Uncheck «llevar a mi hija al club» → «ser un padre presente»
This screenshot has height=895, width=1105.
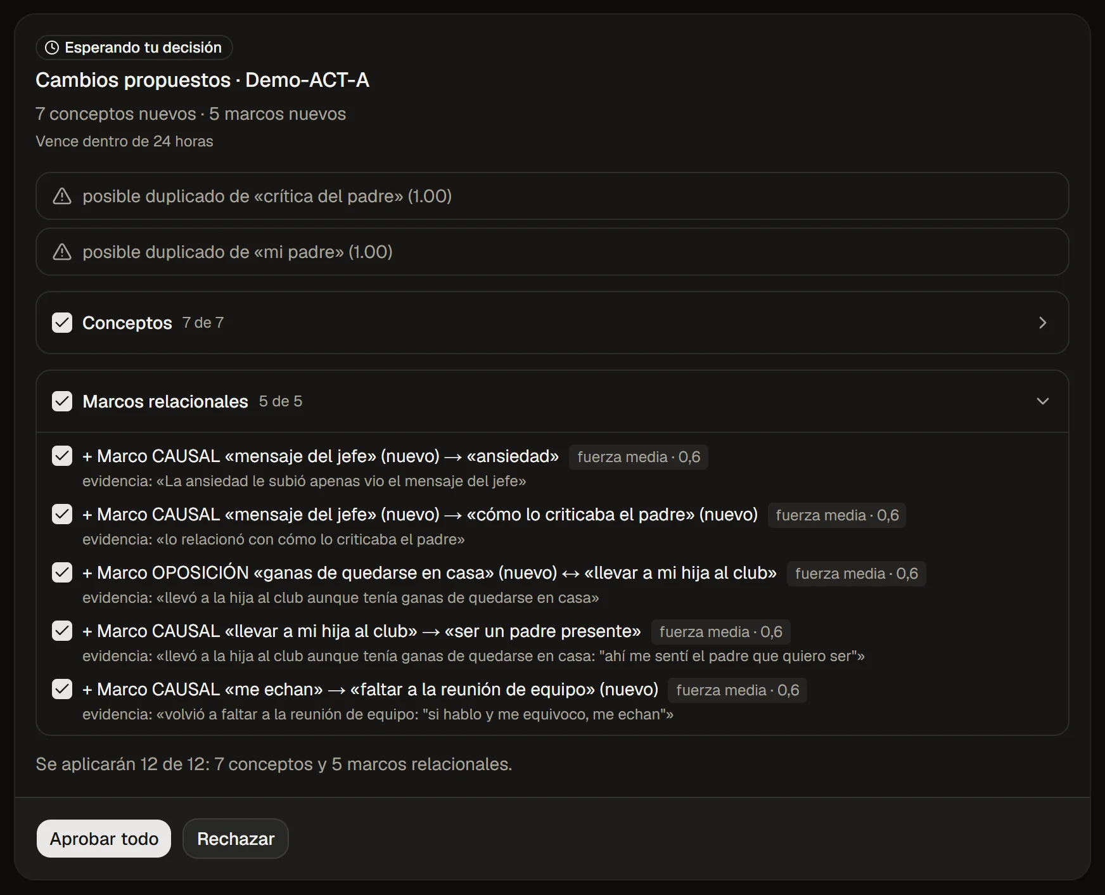tap(62, 631)
